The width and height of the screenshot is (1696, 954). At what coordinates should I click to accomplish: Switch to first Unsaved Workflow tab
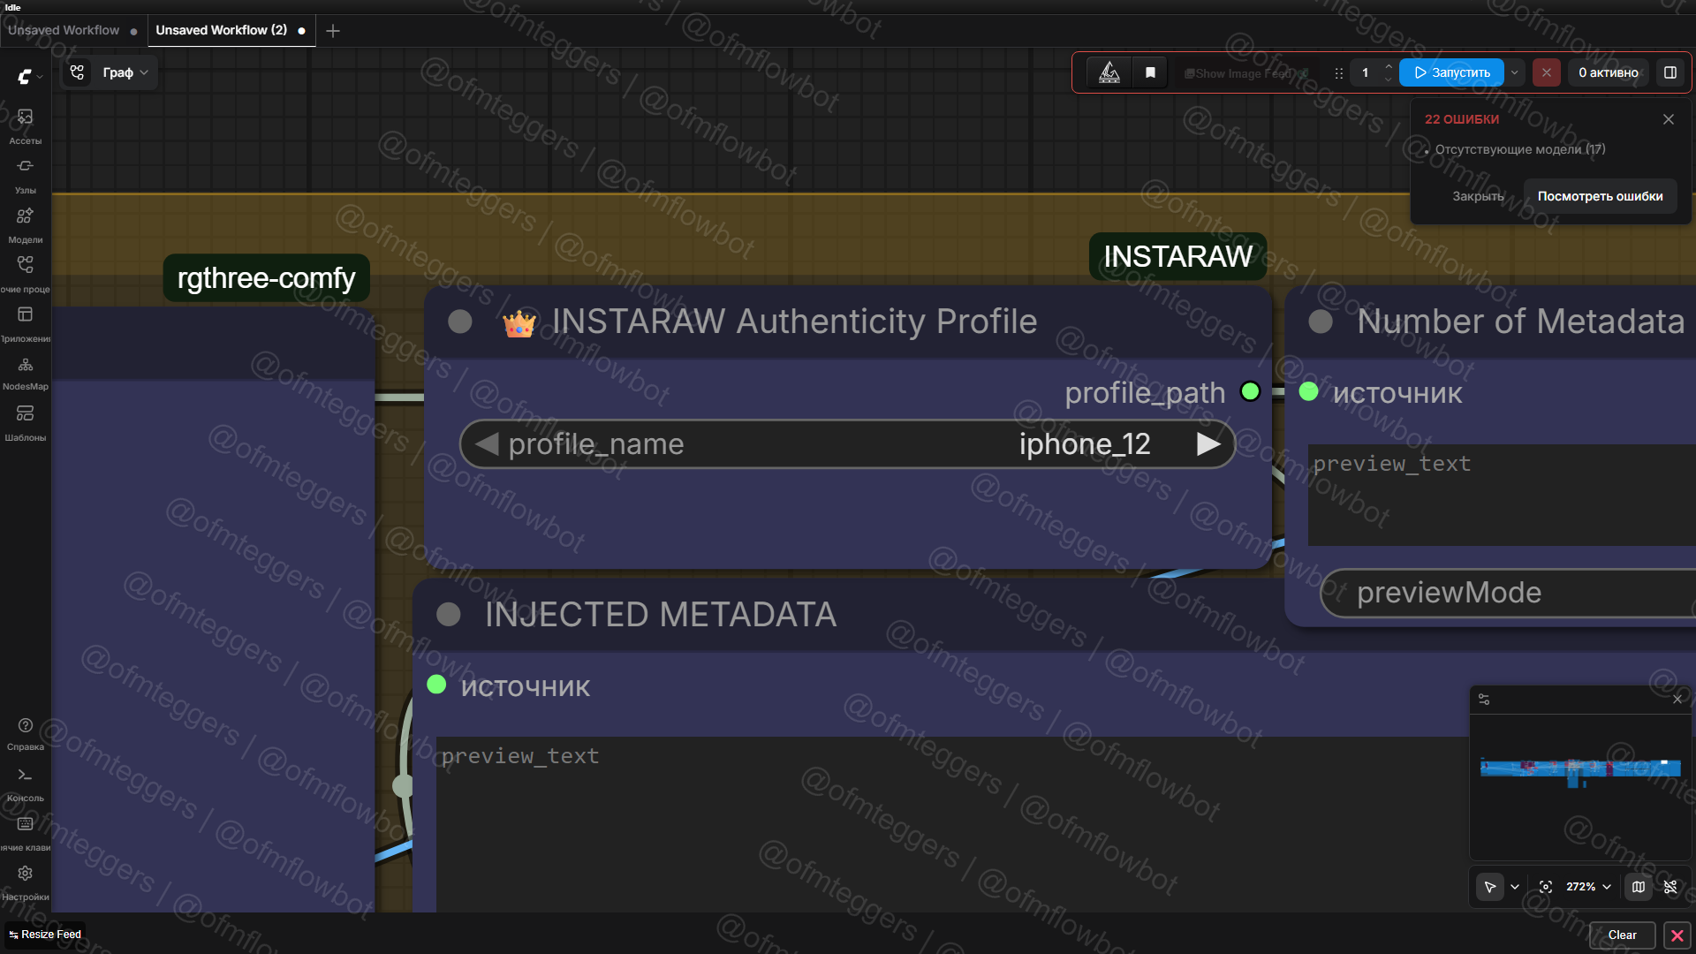click(64, 30)
